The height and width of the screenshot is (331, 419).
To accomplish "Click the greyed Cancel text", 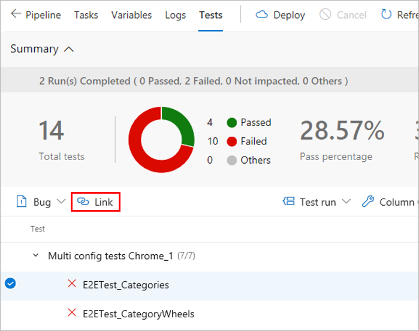I will [351, 15].
